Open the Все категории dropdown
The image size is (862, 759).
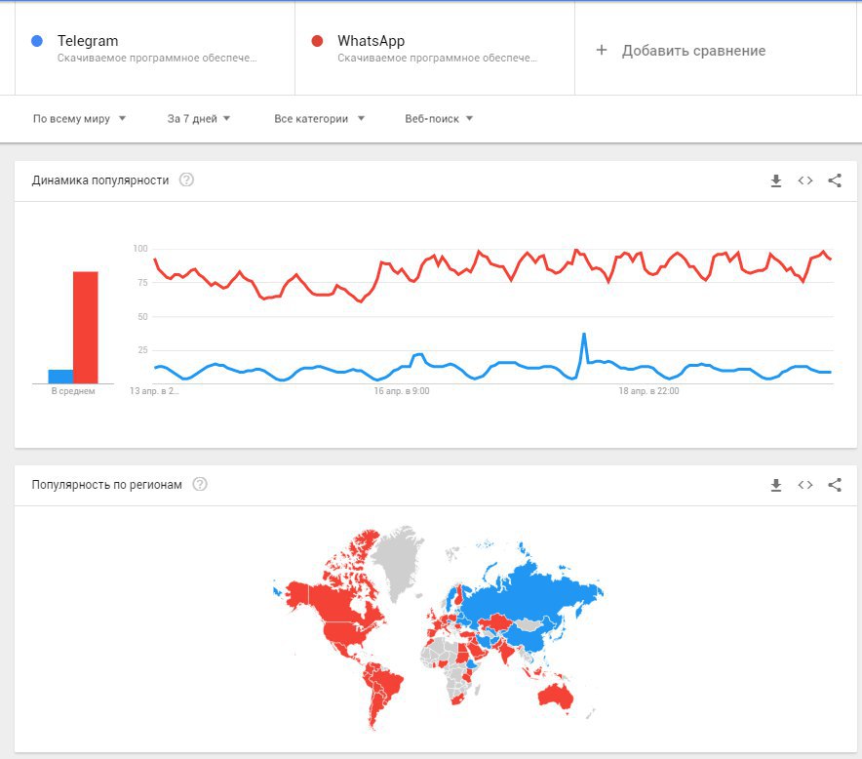(x=319, y=119)
